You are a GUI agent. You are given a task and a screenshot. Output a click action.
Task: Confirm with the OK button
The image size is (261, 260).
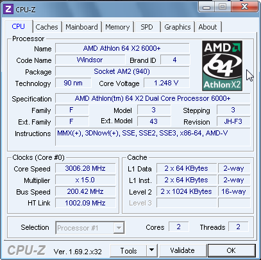(232, 250)
